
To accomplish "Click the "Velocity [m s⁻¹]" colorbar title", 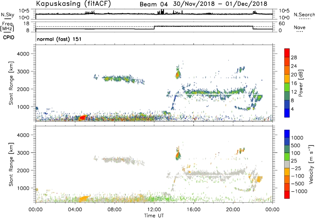I will [311, 164].
